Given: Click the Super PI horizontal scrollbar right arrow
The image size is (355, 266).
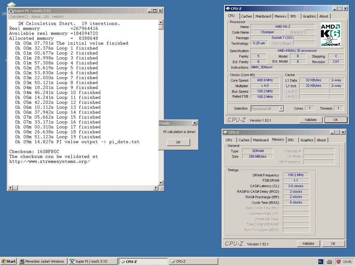Looking at the screenshot, I should click(x=156, y=187).
